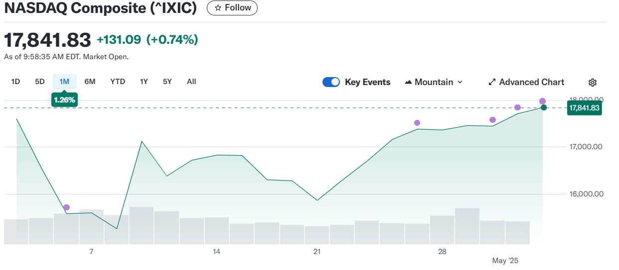Click the NASDAQ Composite (^IXIC) title

(101, 8)
